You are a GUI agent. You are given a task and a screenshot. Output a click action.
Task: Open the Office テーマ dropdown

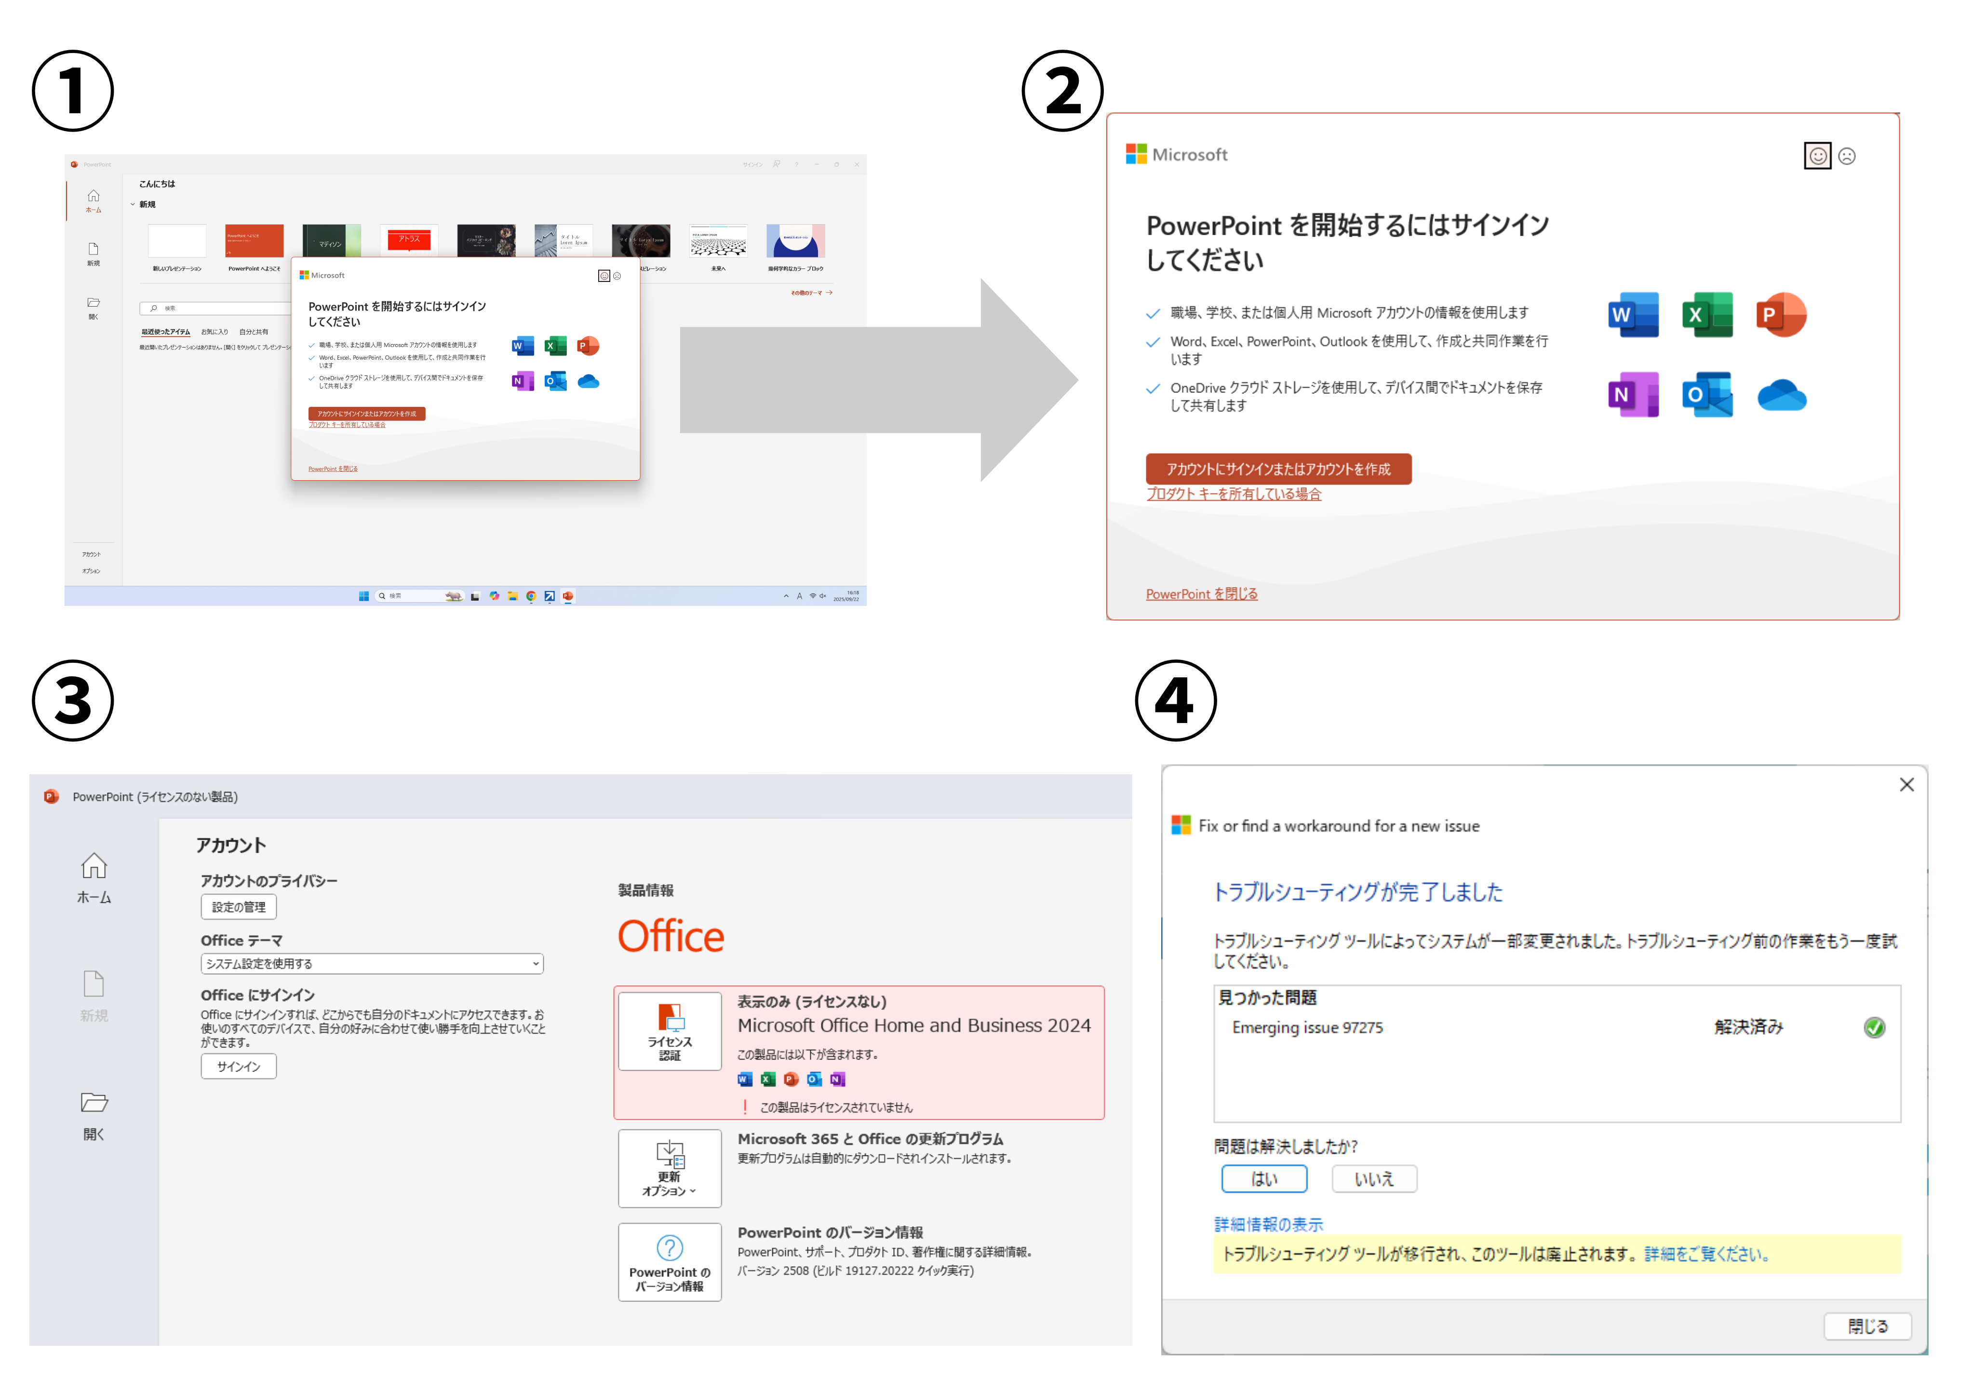coord(372,964)
